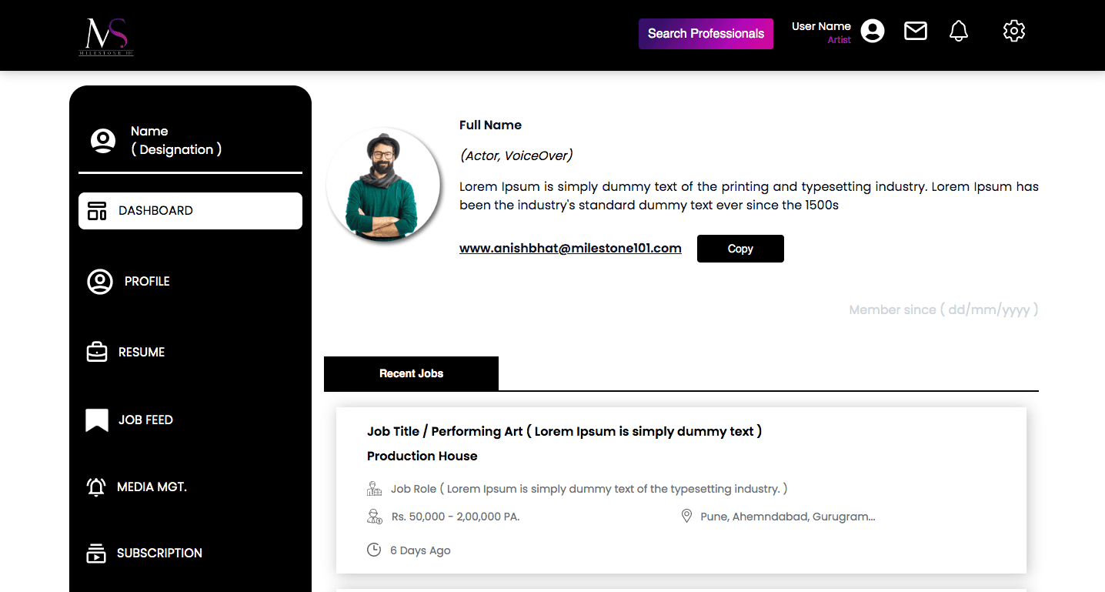Switch to the Recent Jobs tab
Screen dimensions: 1105x592
coord(411,373)
